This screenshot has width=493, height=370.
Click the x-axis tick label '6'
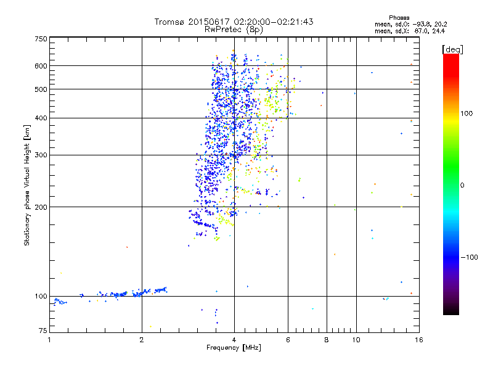pos(288,340)
